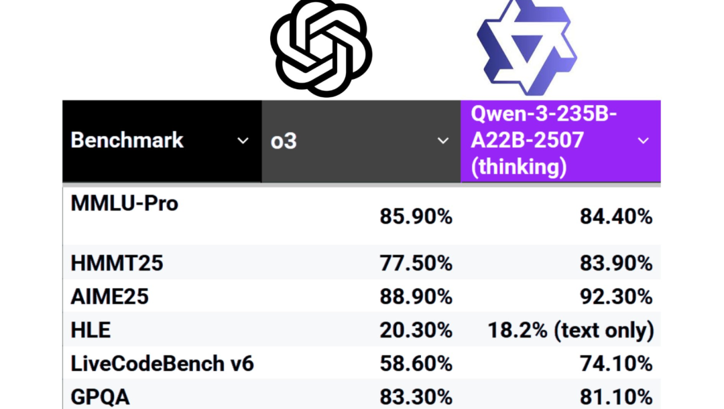Select the AIME25 row label
Screen dimensions: 724x409
[x=109, y=297]
